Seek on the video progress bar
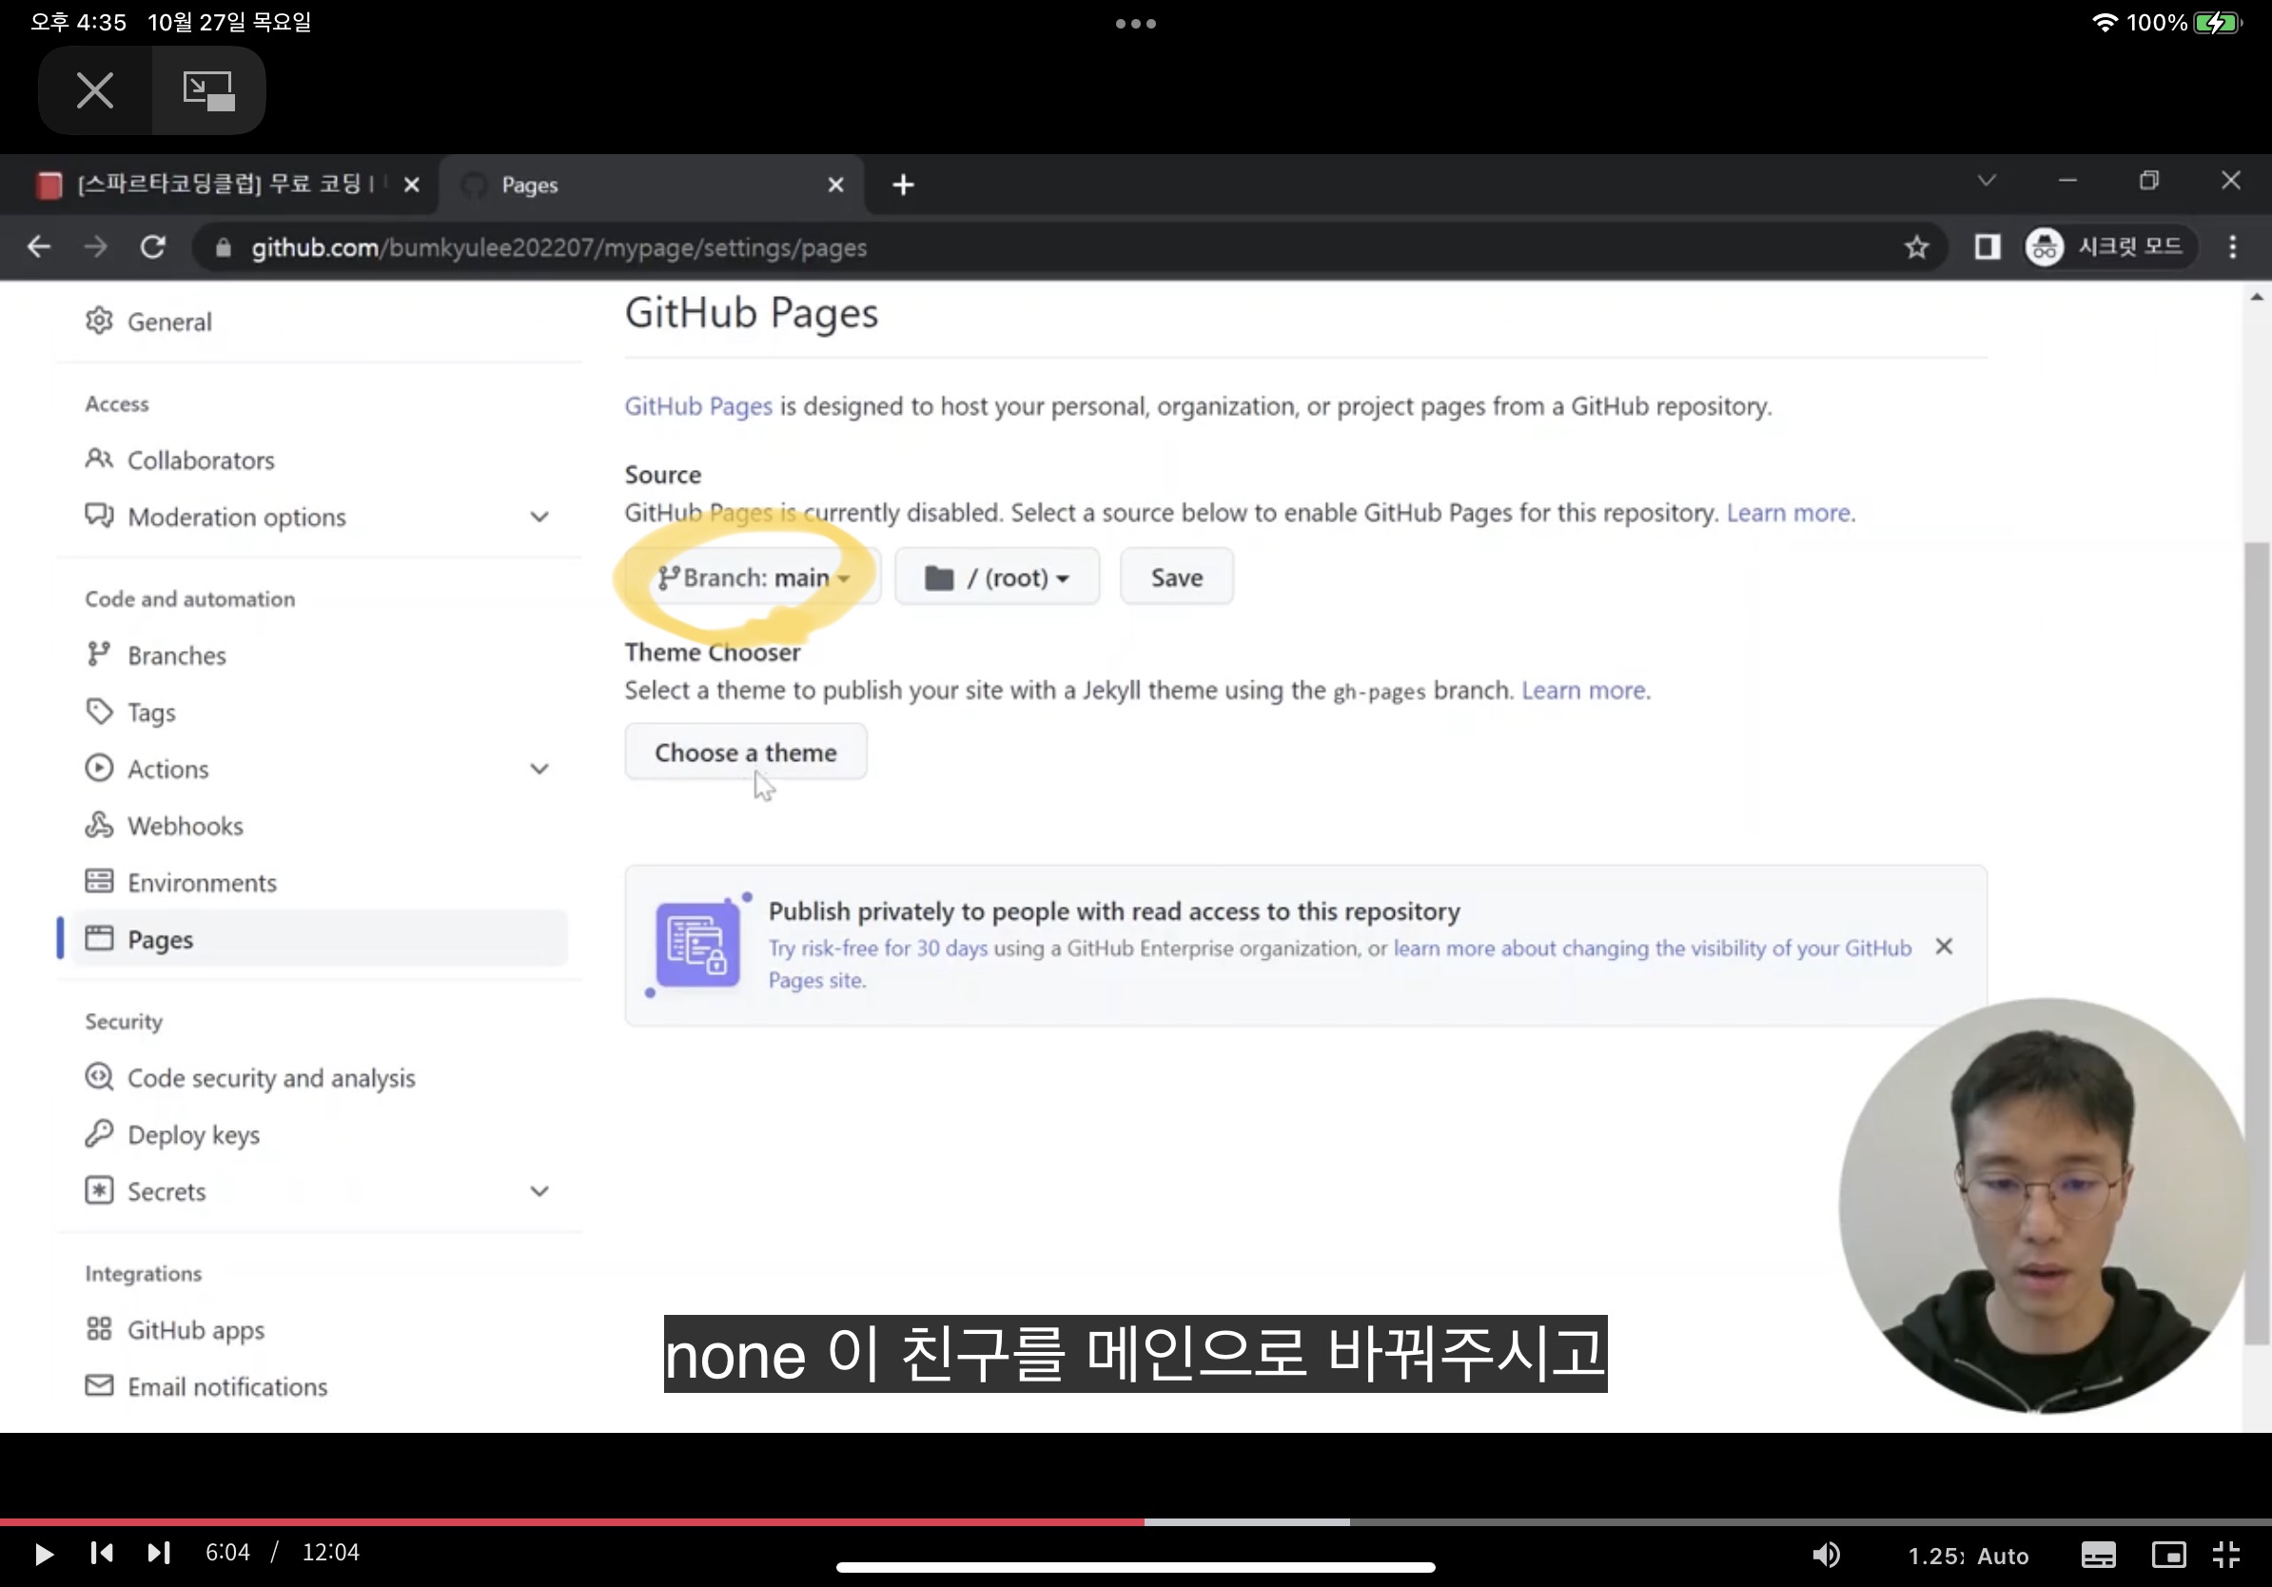2272x1587 pixels. coord(1136,1521)
